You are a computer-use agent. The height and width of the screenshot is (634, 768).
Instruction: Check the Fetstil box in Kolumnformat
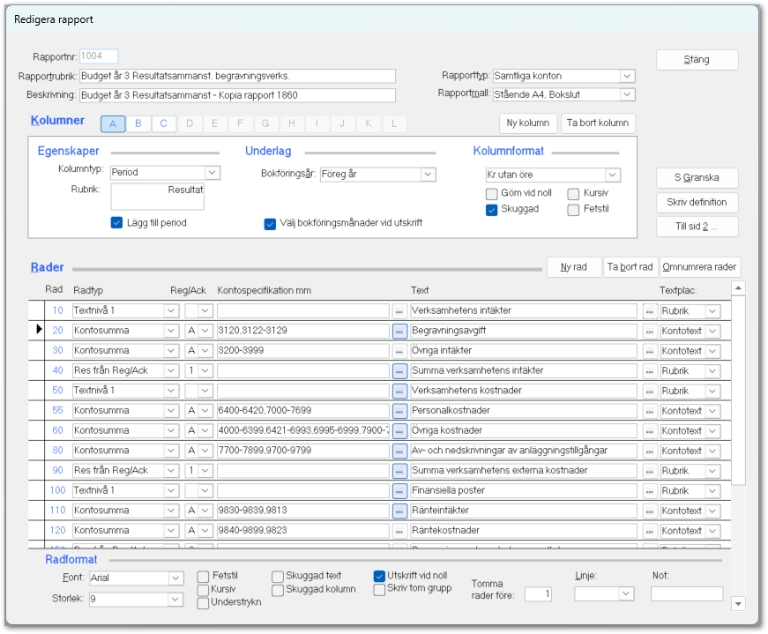tap(573, 210)
